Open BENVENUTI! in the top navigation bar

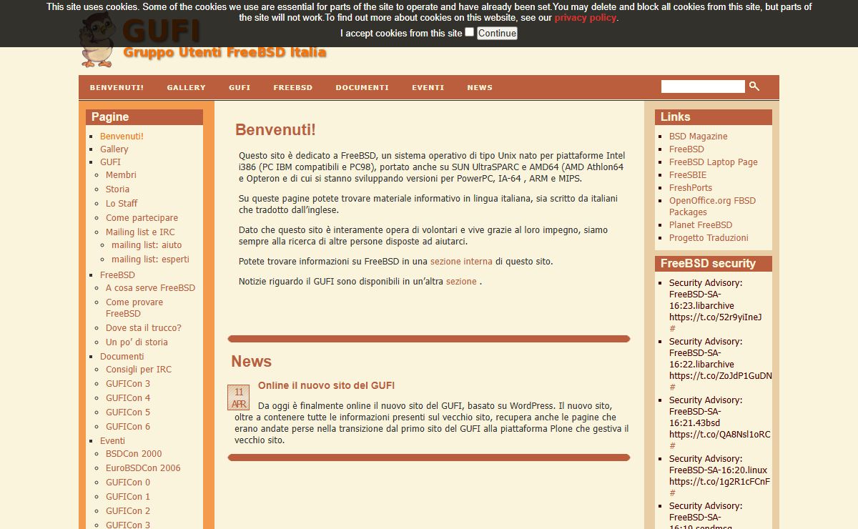pyautogui.click(x=117, y=87)
